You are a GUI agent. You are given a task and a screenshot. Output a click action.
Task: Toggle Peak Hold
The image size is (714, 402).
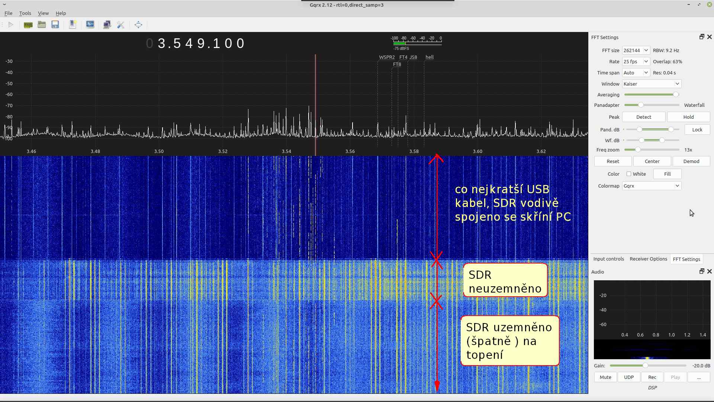(688, 117)
